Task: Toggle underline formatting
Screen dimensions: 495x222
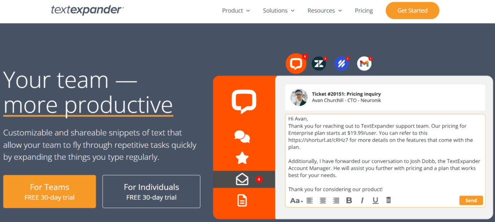Action: click(x=375, y=200)
